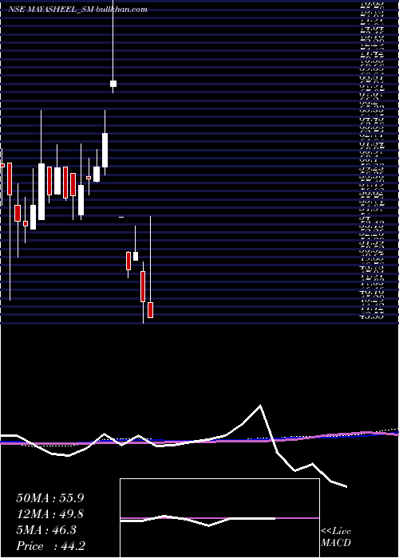The image size is (399, 558).
Task: Click the 5MA : 46.3 value
Action: click(x=46, y=530)
